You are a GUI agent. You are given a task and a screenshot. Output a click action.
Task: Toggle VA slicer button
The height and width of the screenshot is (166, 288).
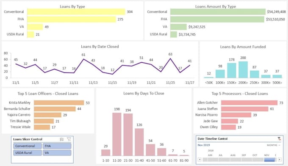[57, 153]
